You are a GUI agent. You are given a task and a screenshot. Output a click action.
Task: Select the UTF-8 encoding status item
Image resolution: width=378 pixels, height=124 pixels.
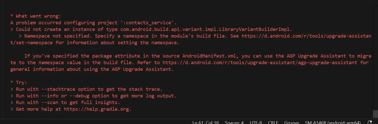tap(256, 122)
